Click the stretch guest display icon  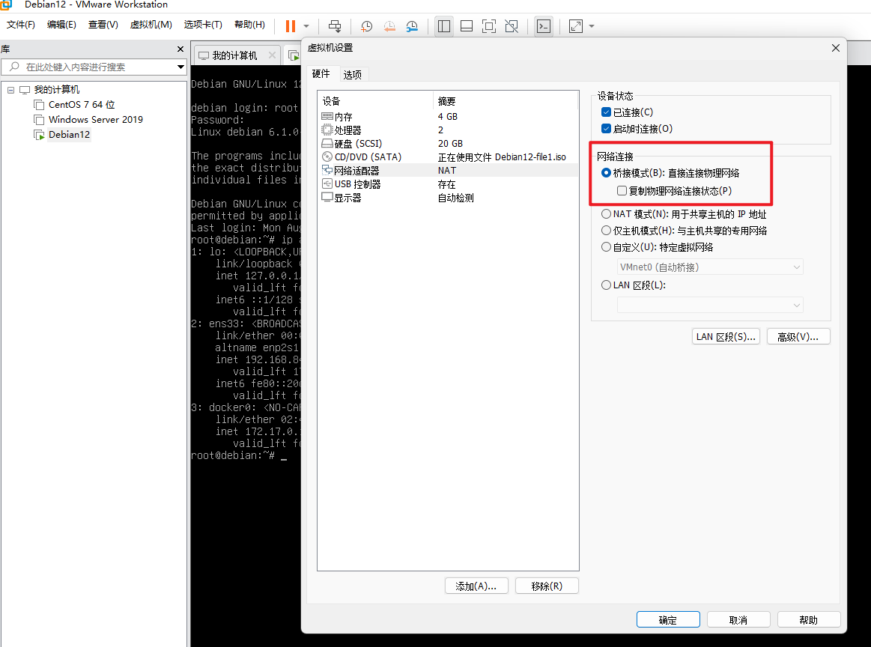pos(575,26)
